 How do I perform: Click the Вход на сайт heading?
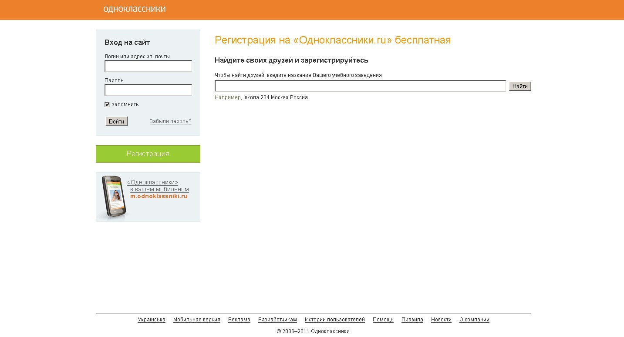pos(127,43)
